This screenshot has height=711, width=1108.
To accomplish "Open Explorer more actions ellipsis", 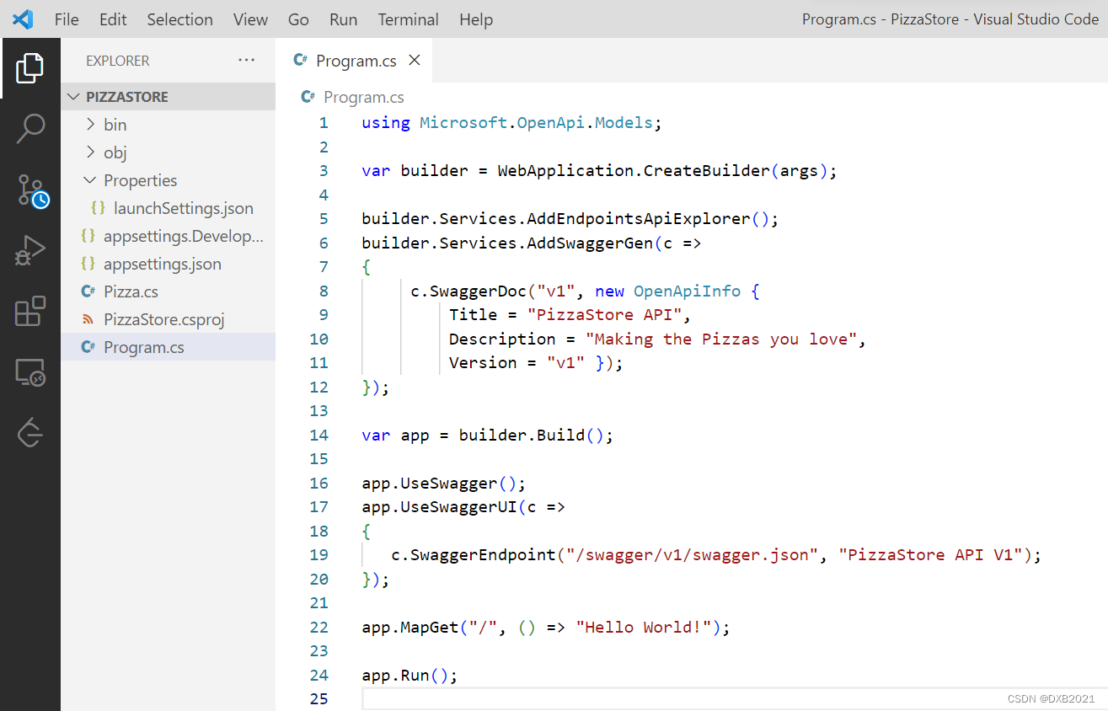I will (246, 60).
